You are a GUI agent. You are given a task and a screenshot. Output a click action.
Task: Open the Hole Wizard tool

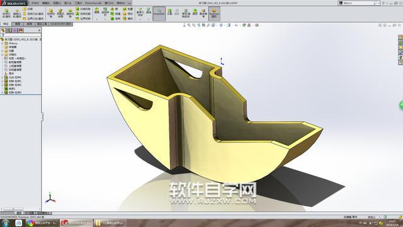pos(60,13)
